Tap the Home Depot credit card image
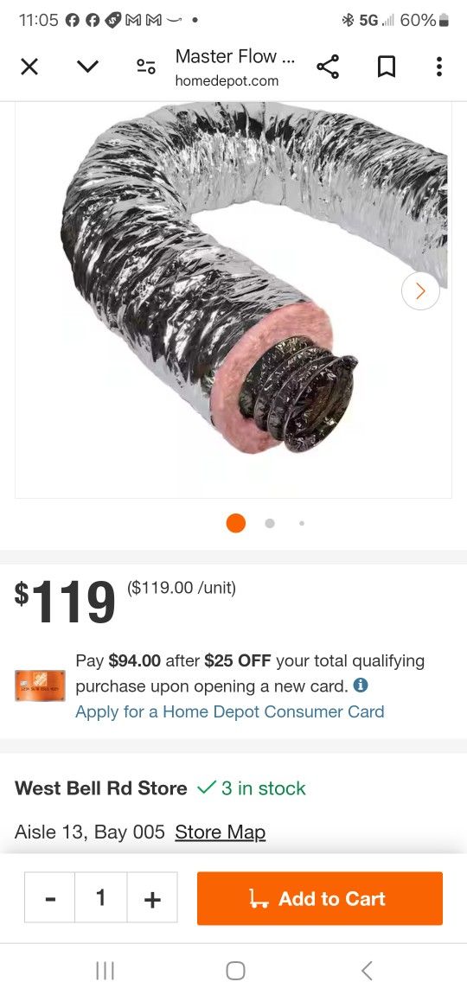Viewport: 467px width, 1001px height. (41, 685)
